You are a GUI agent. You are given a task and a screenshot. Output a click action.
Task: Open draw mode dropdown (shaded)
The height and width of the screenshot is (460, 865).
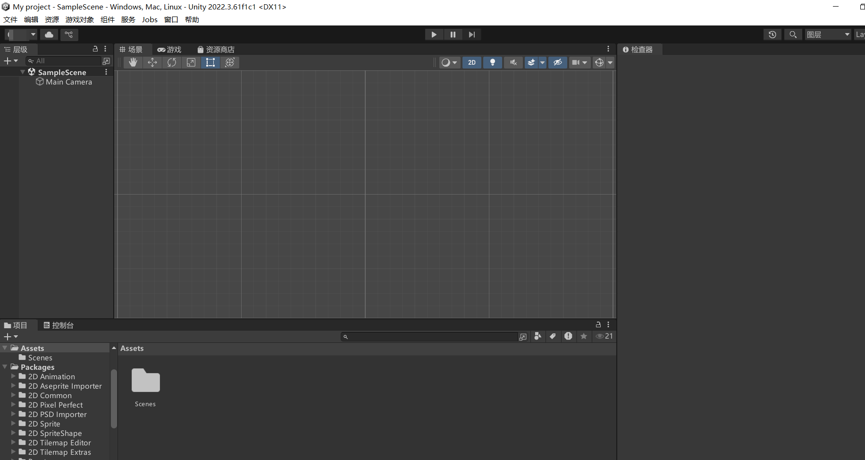pyautogui.click(x=449, y=62)
